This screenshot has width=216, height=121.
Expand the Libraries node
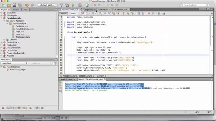point(4,40)
